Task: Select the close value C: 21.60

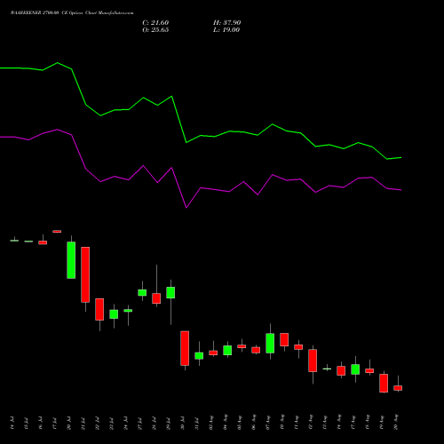Action: (x=155, y=23)
